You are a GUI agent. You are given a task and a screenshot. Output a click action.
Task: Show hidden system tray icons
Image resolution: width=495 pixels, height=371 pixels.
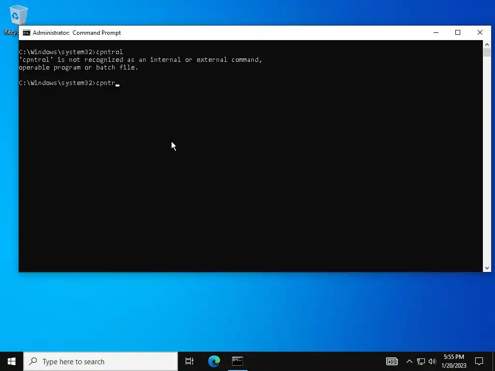click(x=409, y=361)
